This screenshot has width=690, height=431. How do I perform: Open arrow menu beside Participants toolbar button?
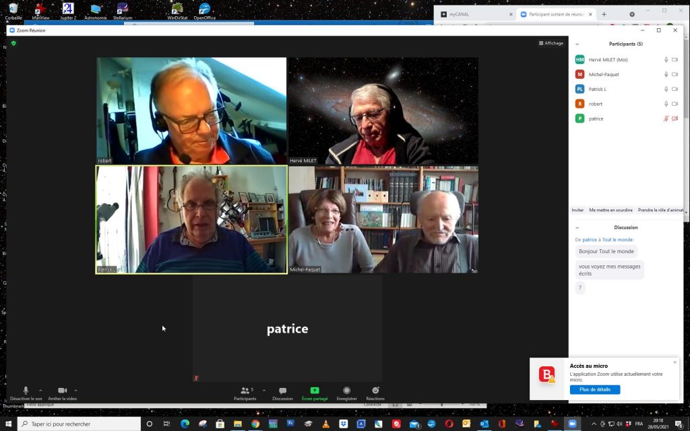(264, 390)
